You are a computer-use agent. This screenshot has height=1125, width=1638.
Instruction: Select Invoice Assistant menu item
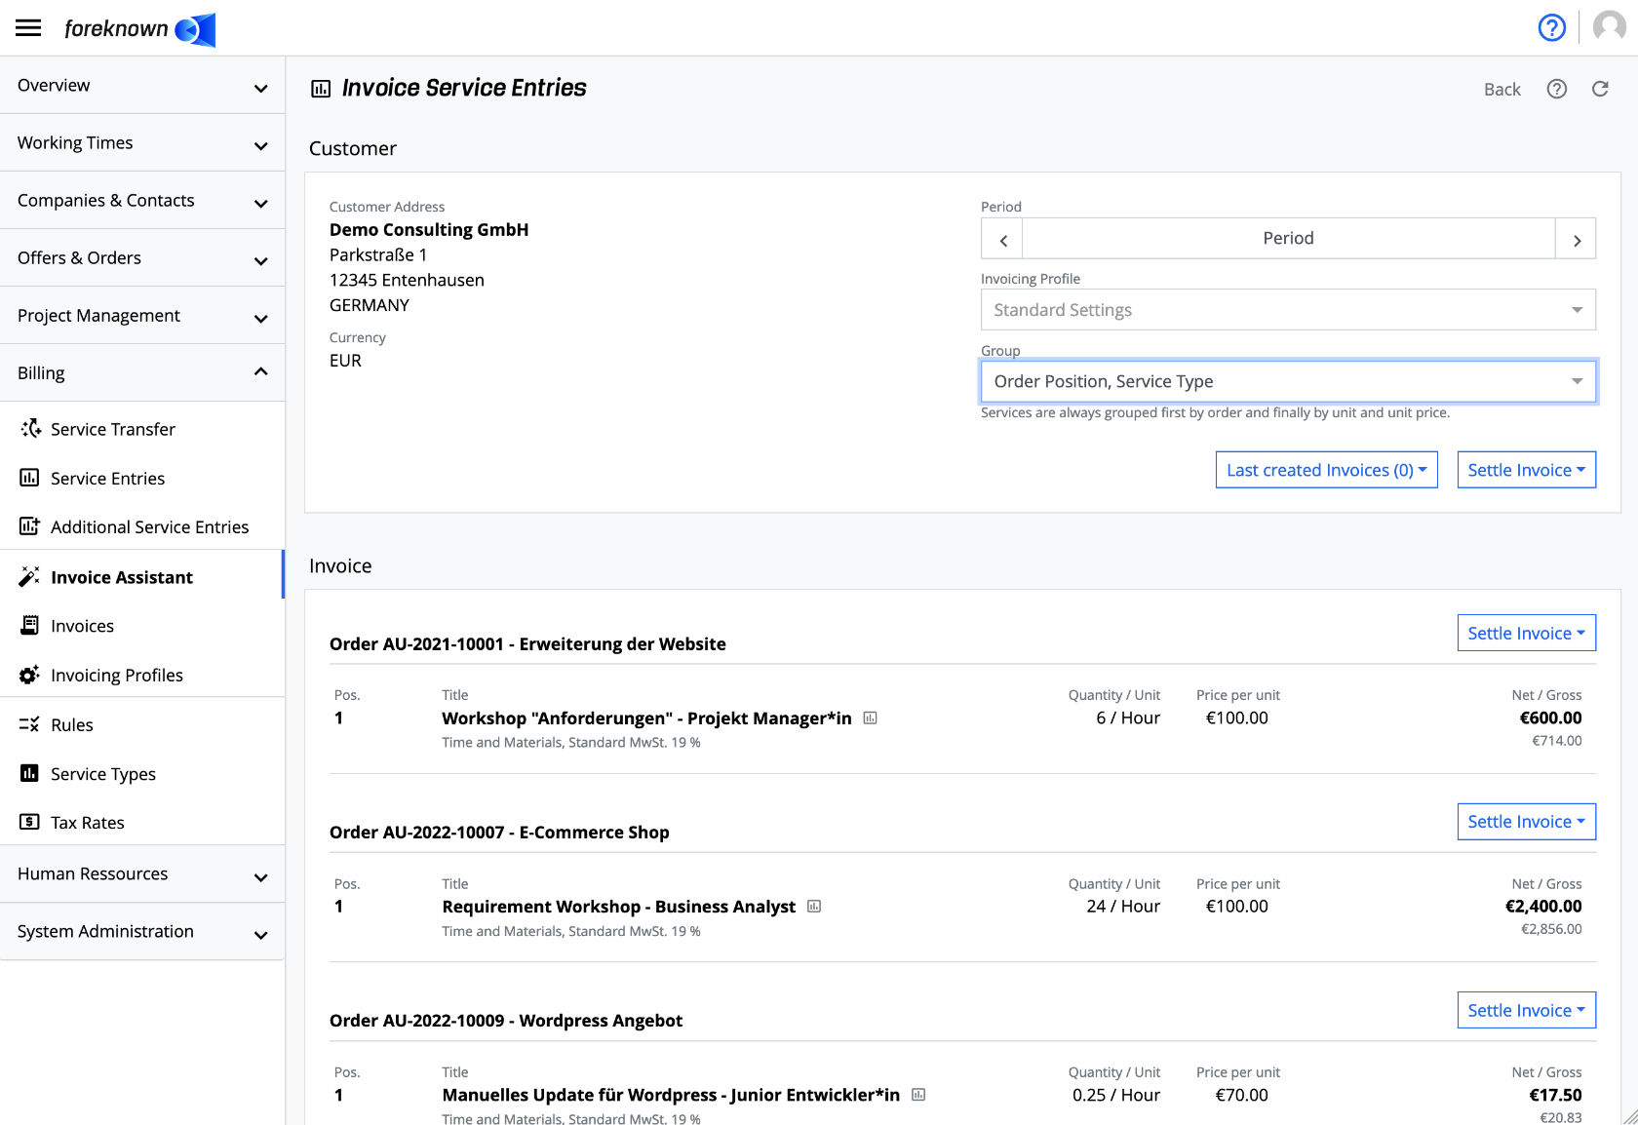click(x=142, y=577)
